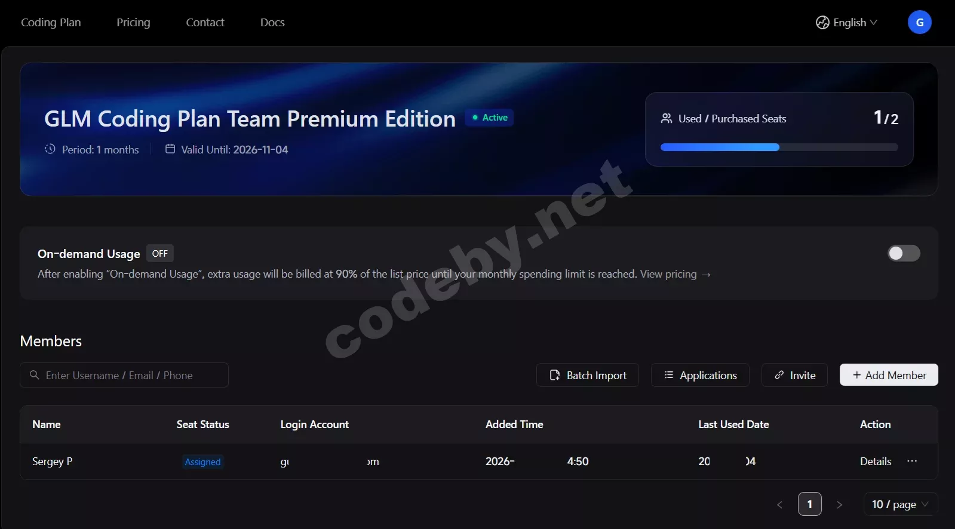955x529 pixels.
Task: Open the View pricing link
Action: click(x=675, y=274)
